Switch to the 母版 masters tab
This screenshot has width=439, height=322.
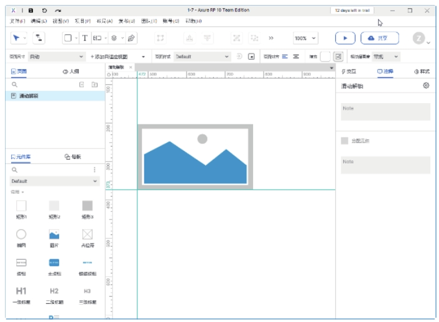(72, 157)
